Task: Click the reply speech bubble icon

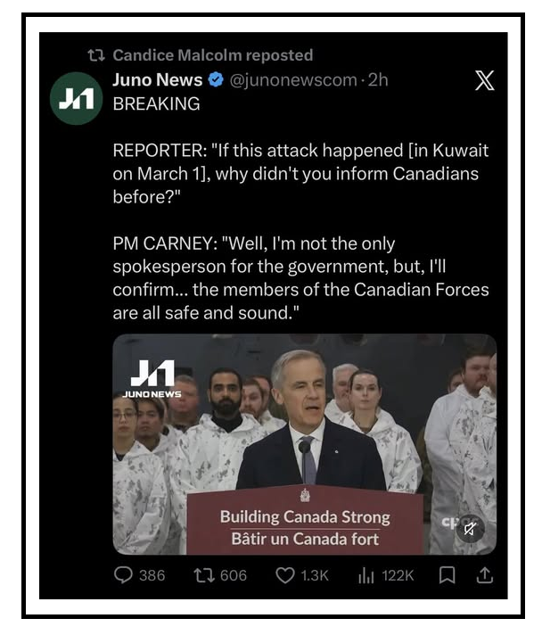Action: point(123,575)
